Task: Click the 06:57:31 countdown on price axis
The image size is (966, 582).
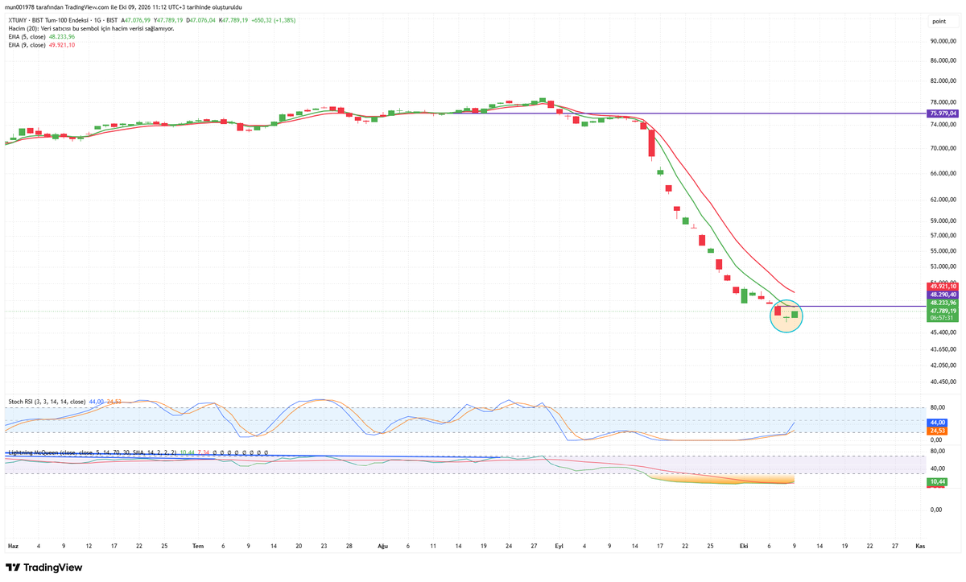Action: 943,318
